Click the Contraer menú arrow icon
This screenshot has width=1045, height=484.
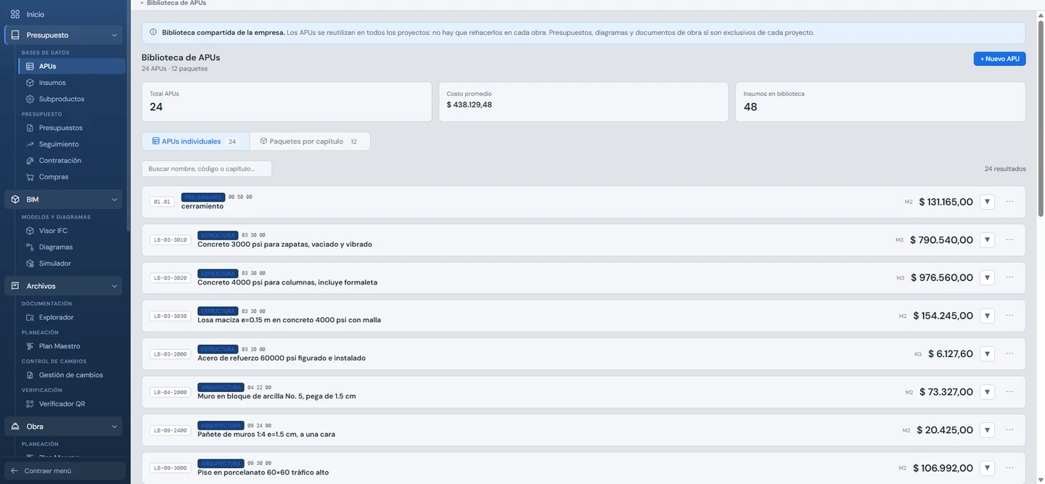(15, 471)
